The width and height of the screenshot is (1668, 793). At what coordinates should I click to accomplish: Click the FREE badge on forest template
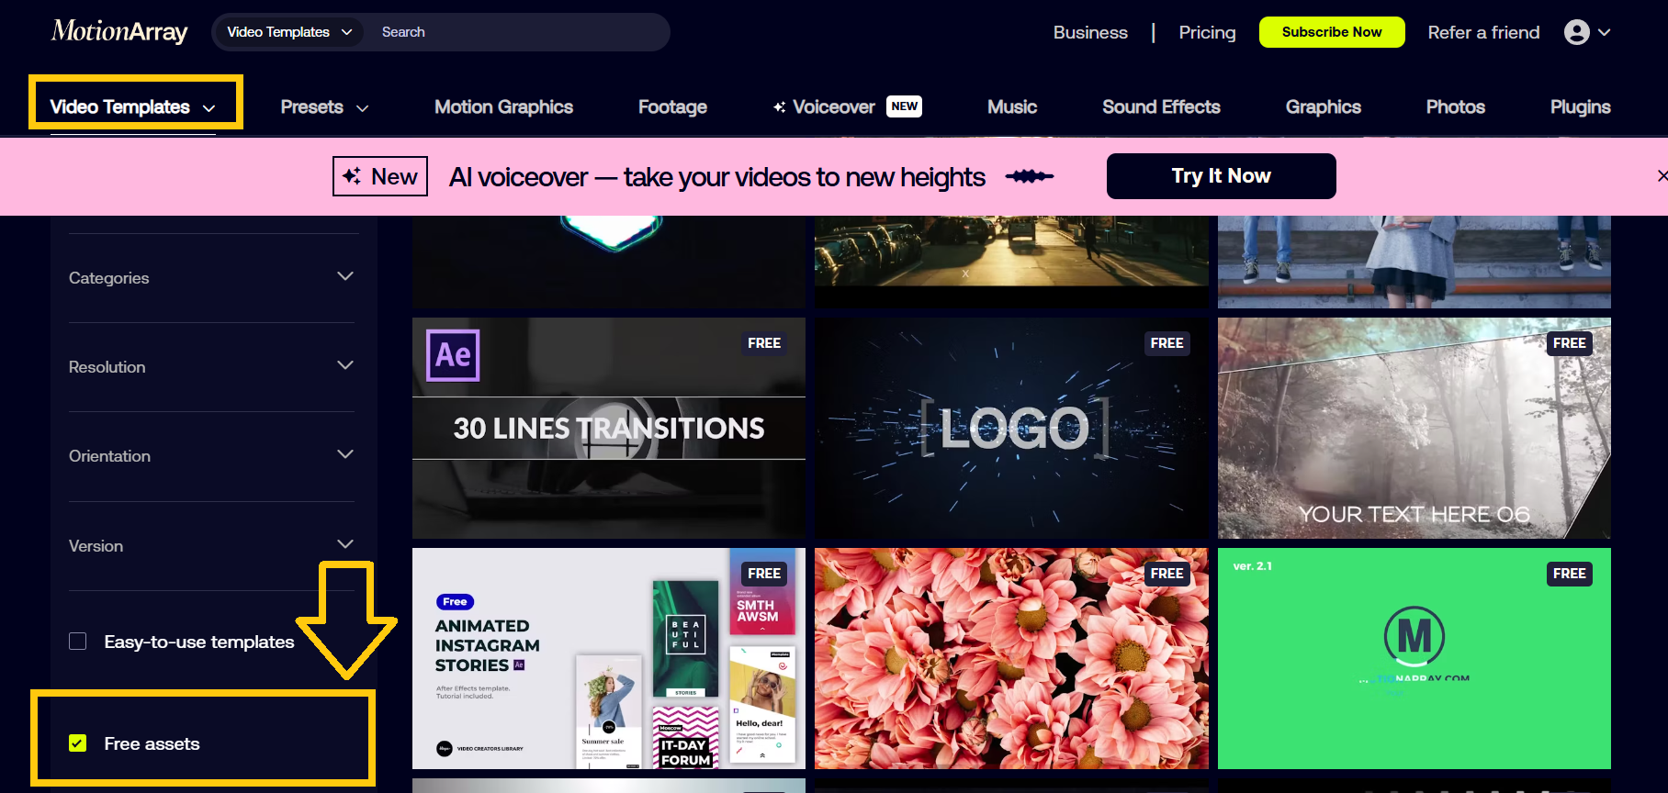point(1569,343)
